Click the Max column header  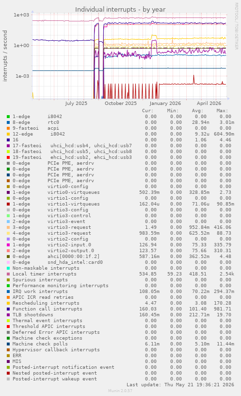pyautogui.click(x=222, y=111)
